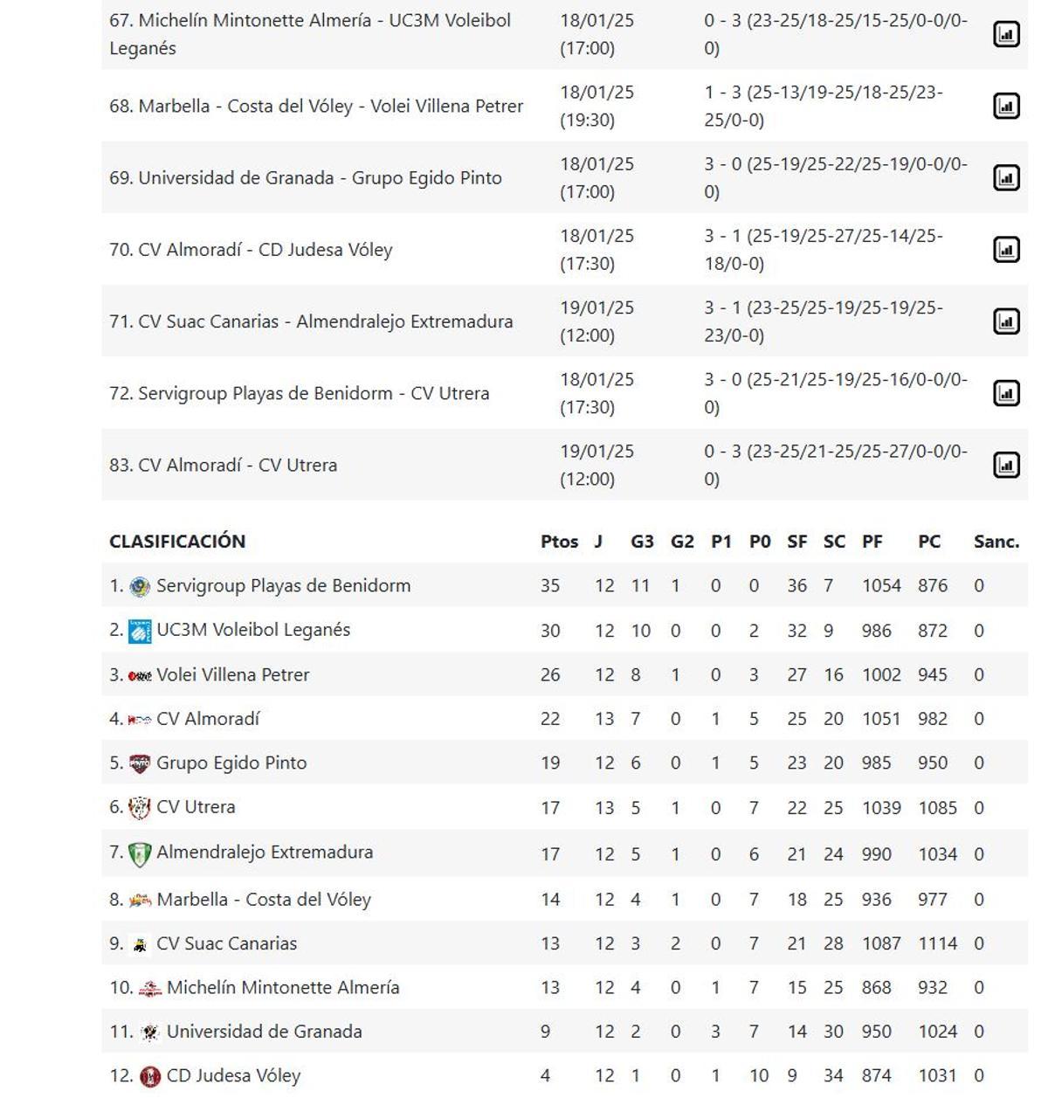
Task: Click the Ptos column header
Action: pyautogui.click(x=557, y=541)
